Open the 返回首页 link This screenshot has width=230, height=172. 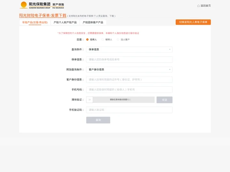[205, 6]
